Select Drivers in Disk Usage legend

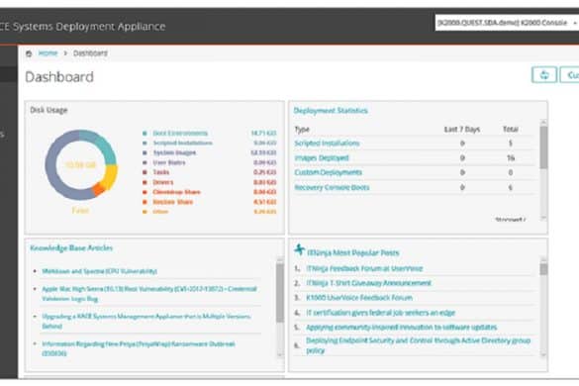click(x=163, y=182)
